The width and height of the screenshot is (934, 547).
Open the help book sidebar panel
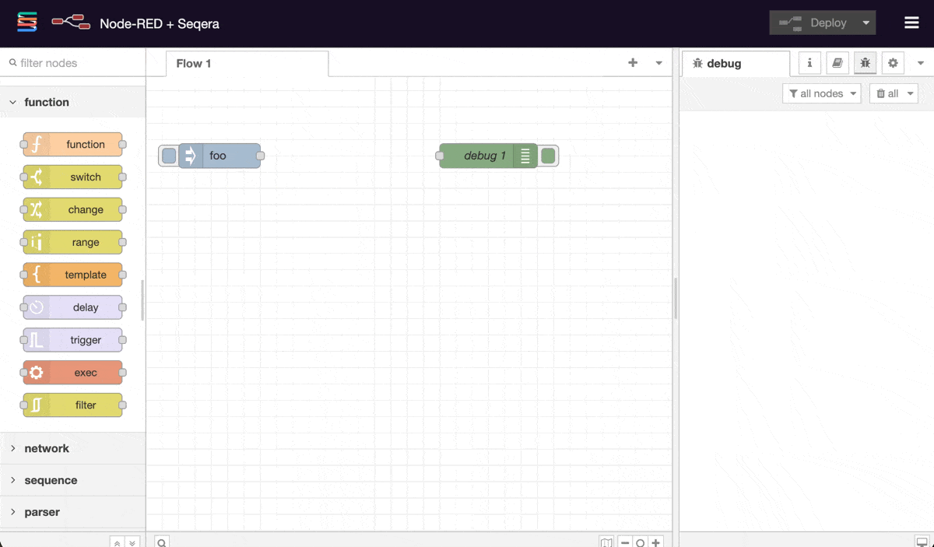837,63
